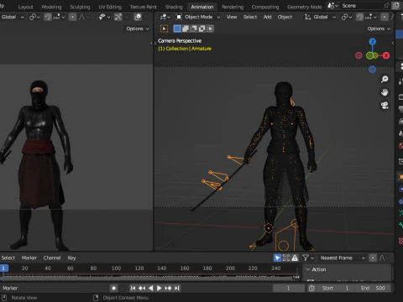The width and height of the screenshot is (403, 302).
Task: Choose the Invert selection mode icon
Action: pyautogui.click(x=201, y=29)
